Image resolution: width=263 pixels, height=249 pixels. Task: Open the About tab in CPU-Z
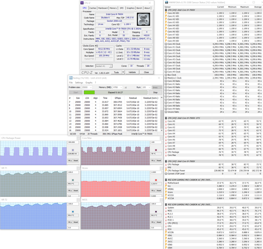click(x=147, y=8)
